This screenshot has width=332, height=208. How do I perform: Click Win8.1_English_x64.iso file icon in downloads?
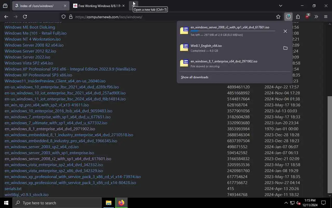click(x=184, y=48)
